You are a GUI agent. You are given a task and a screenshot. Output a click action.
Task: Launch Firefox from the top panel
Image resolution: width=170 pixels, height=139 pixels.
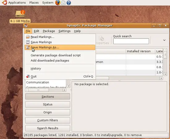coord(58,2)
